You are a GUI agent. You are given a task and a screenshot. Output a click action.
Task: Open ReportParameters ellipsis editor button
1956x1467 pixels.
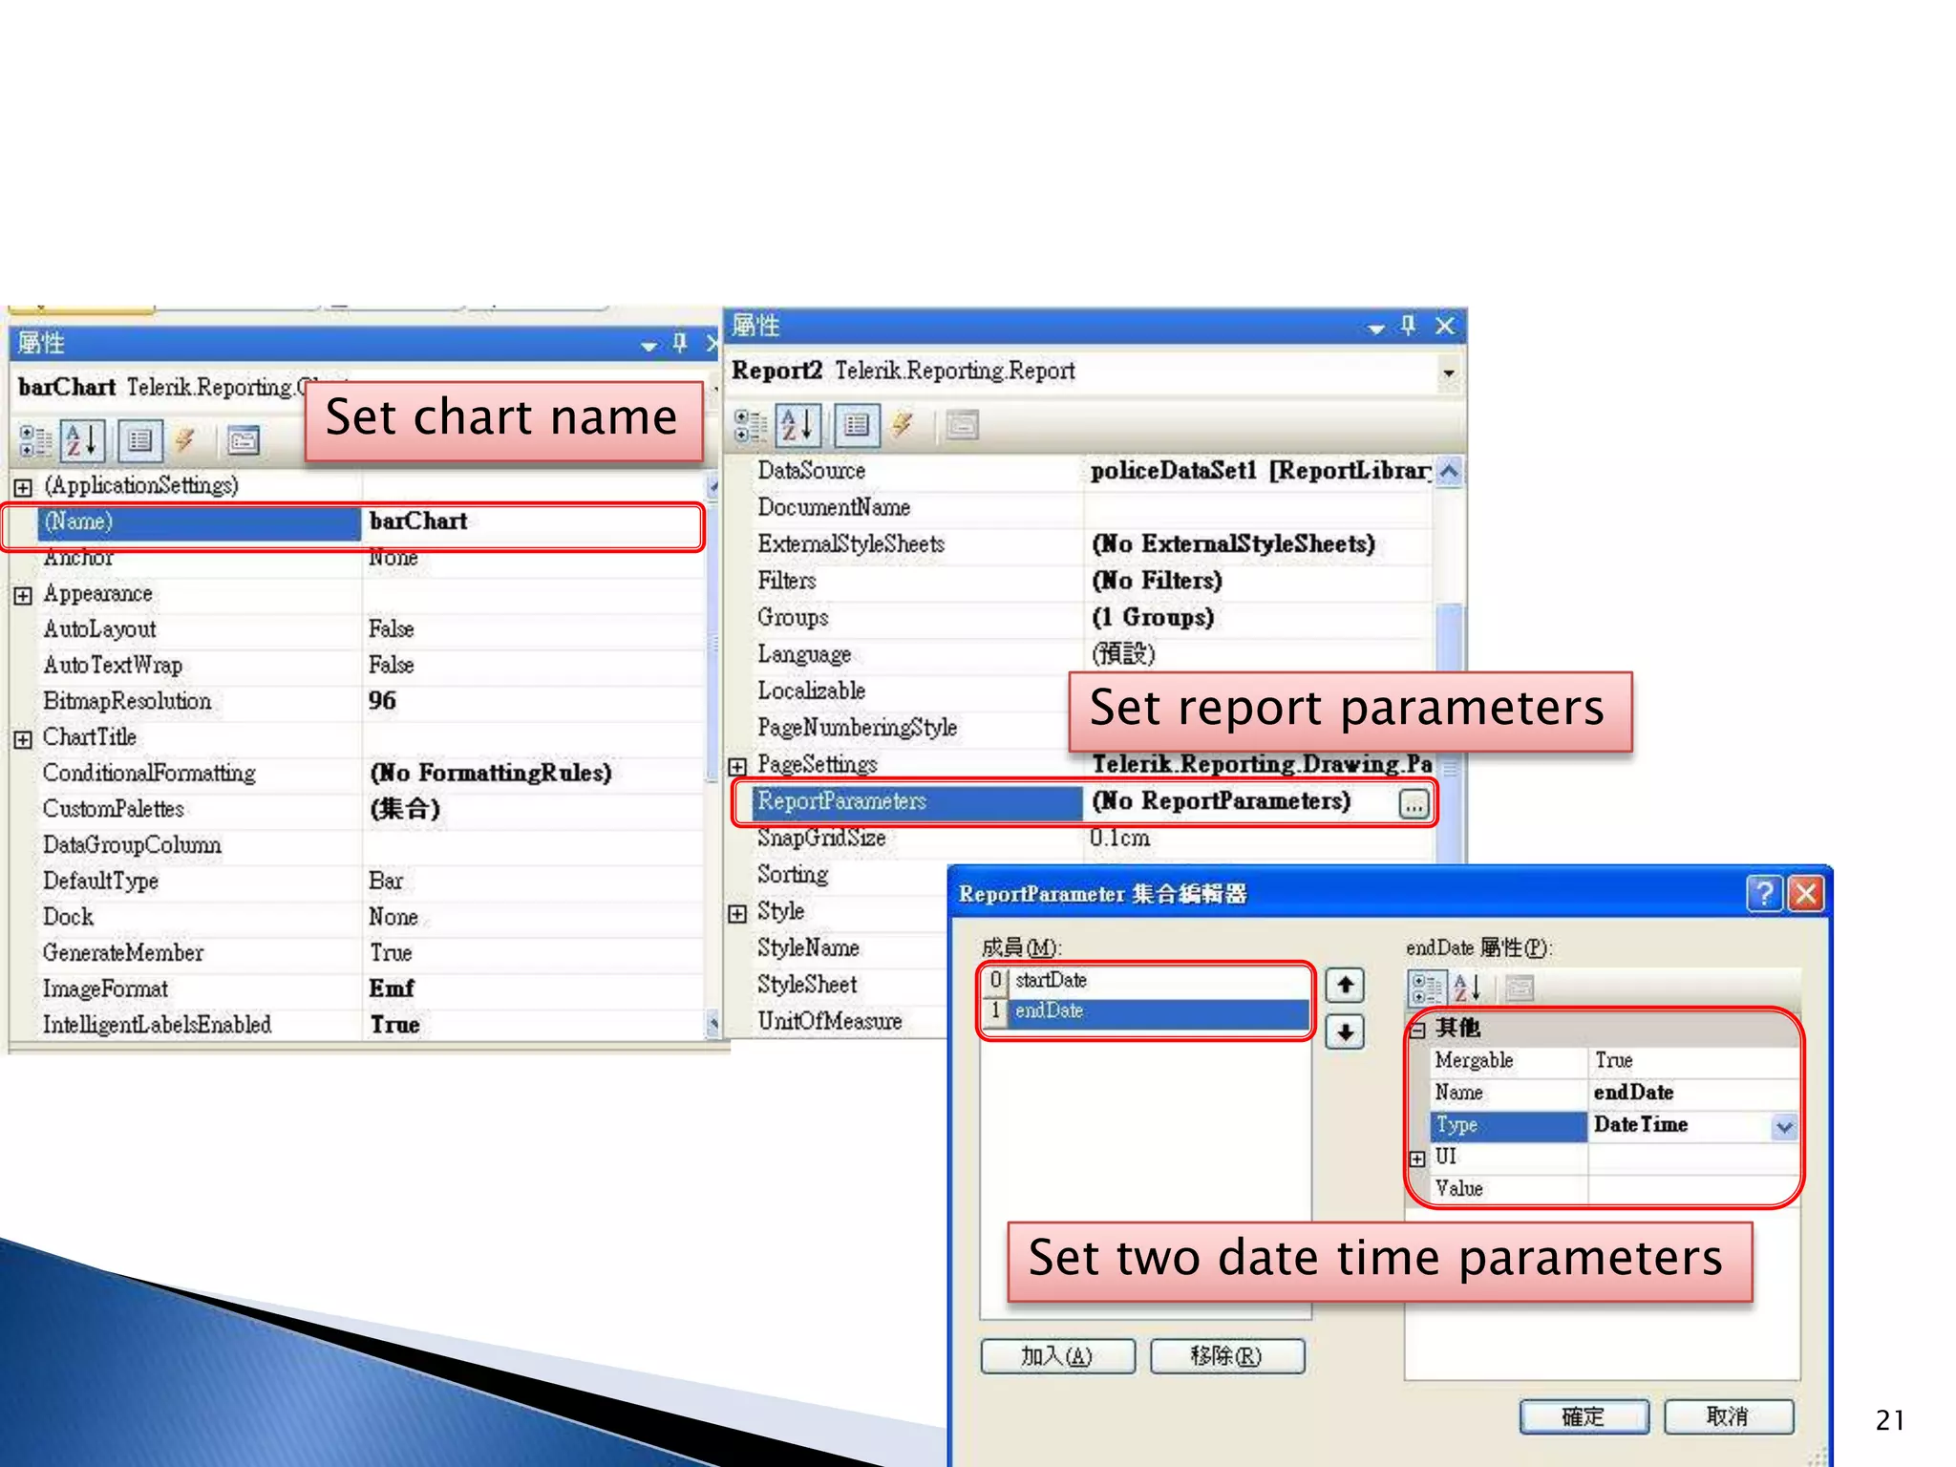coord(1414,804)
